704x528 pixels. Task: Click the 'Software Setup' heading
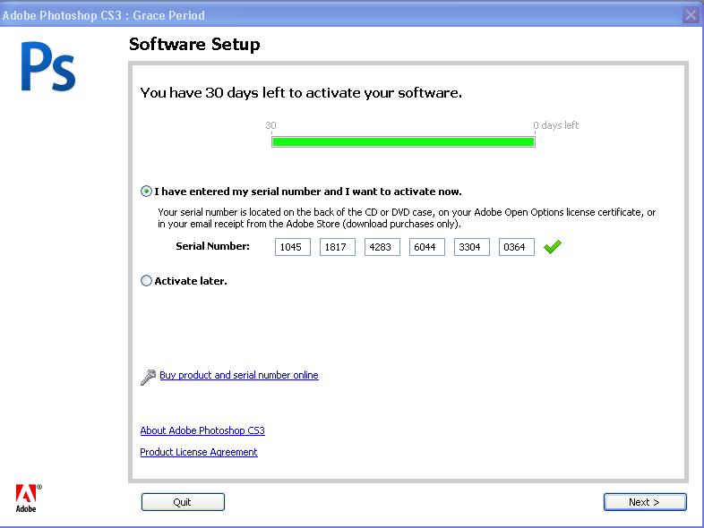(194, 45)
